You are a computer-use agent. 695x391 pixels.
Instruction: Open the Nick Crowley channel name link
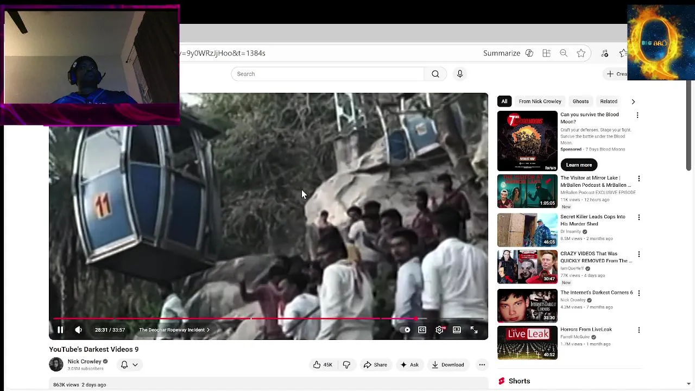tap(84, 361)
